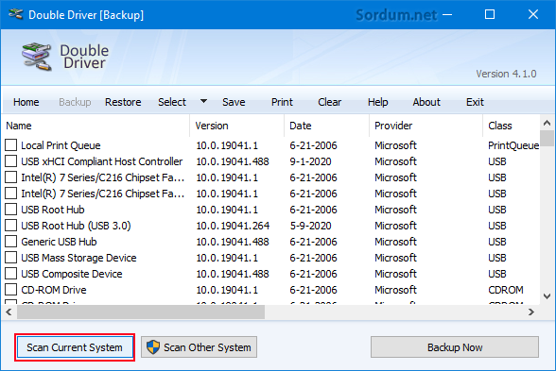Click the scroll left arrow
This screenshot has width=556, height=371.
coord(9,312)
